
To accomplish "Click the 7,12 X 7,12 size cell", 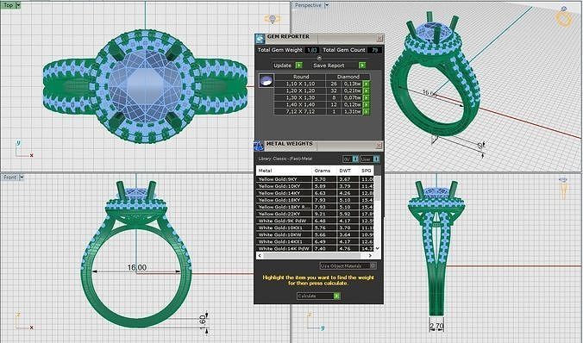I will point(300,111).
